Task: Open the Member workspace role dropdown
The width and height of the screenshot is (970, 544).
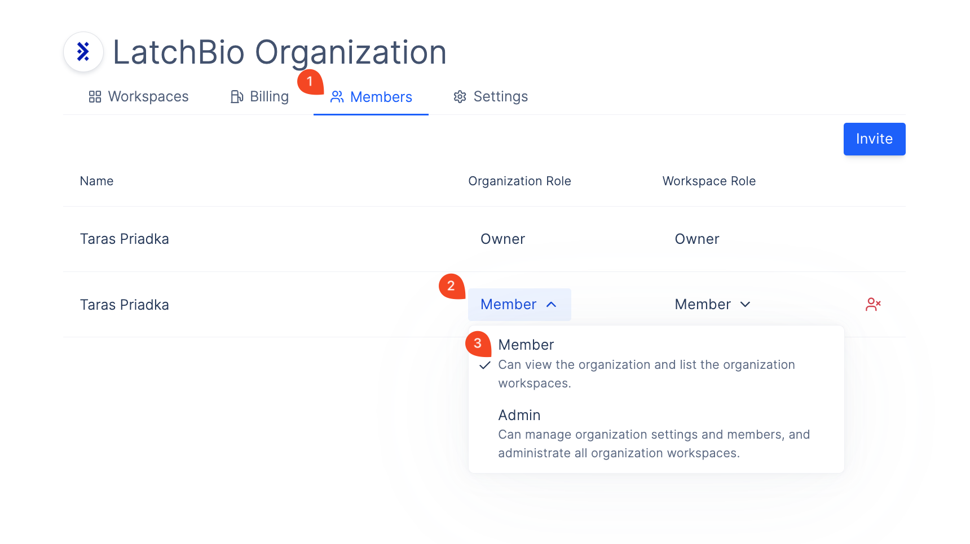Action: pos(713,305)
